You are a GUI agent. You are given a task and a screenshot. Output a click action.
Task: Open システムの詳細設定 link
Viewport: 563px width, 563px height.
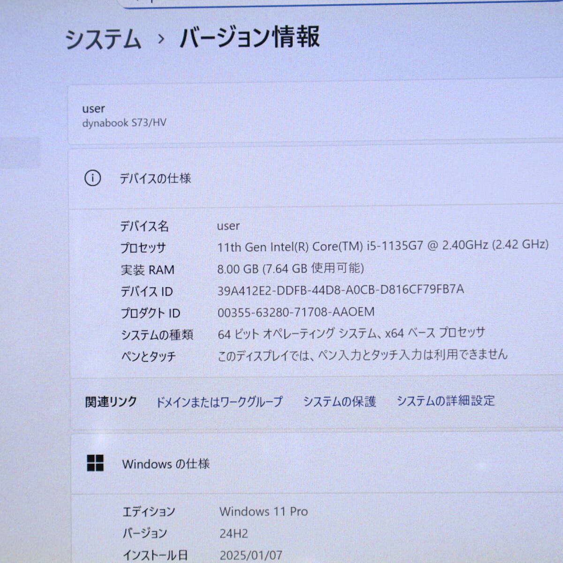446,401
